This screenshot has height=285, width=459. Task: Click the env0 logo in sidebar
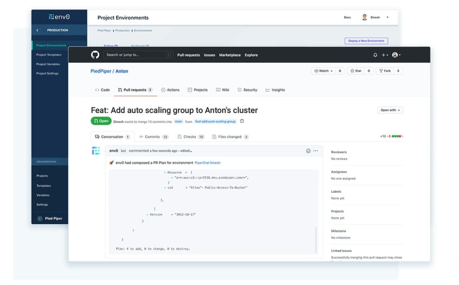point(59,17)
